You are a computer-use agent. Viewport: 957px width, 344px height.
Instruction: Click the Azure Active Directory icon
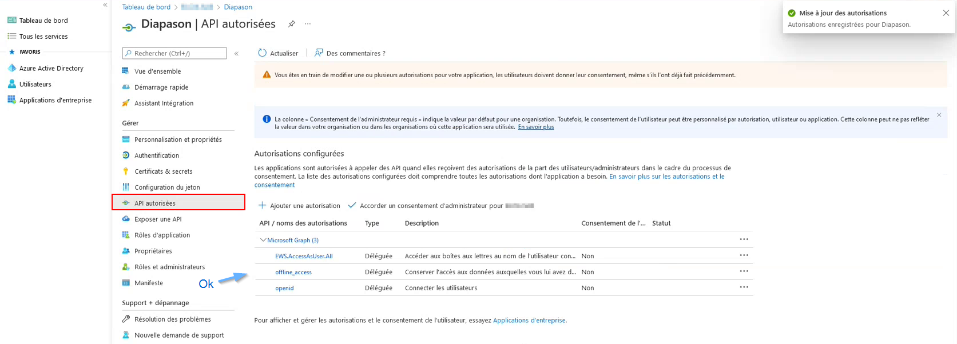coord(11,68)
